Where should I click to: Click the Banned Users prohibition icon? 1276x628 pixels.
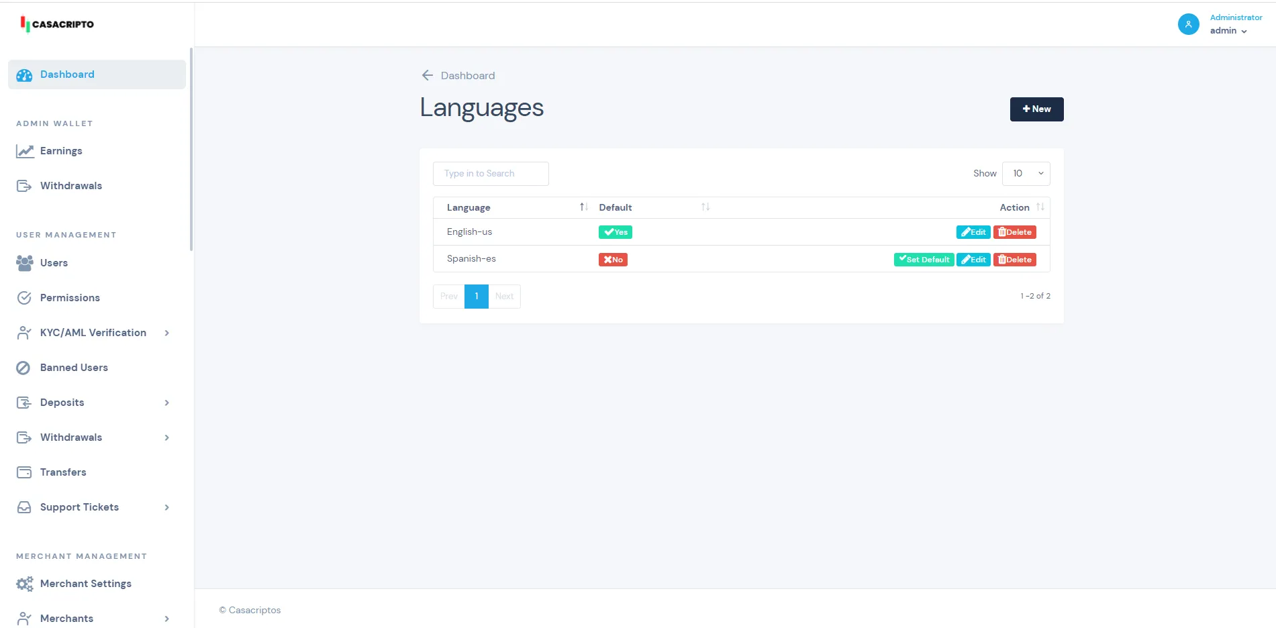click(x=23, y=368)
